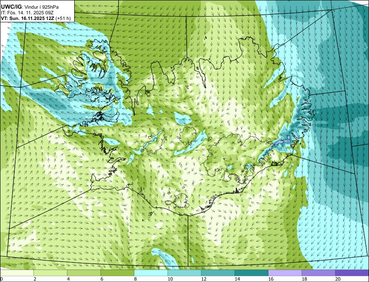This screenshot has width=369, height=282.
Task: Pick the 14-16 dark teal legend swatch
Action: coord(251,273)
